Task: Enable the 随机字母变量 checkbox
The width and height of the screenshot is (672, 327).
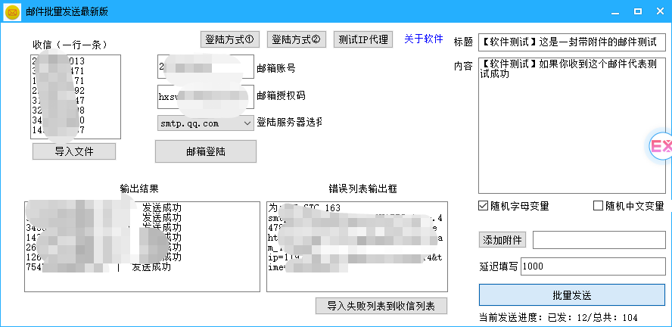Action: (x=484, y=206)
